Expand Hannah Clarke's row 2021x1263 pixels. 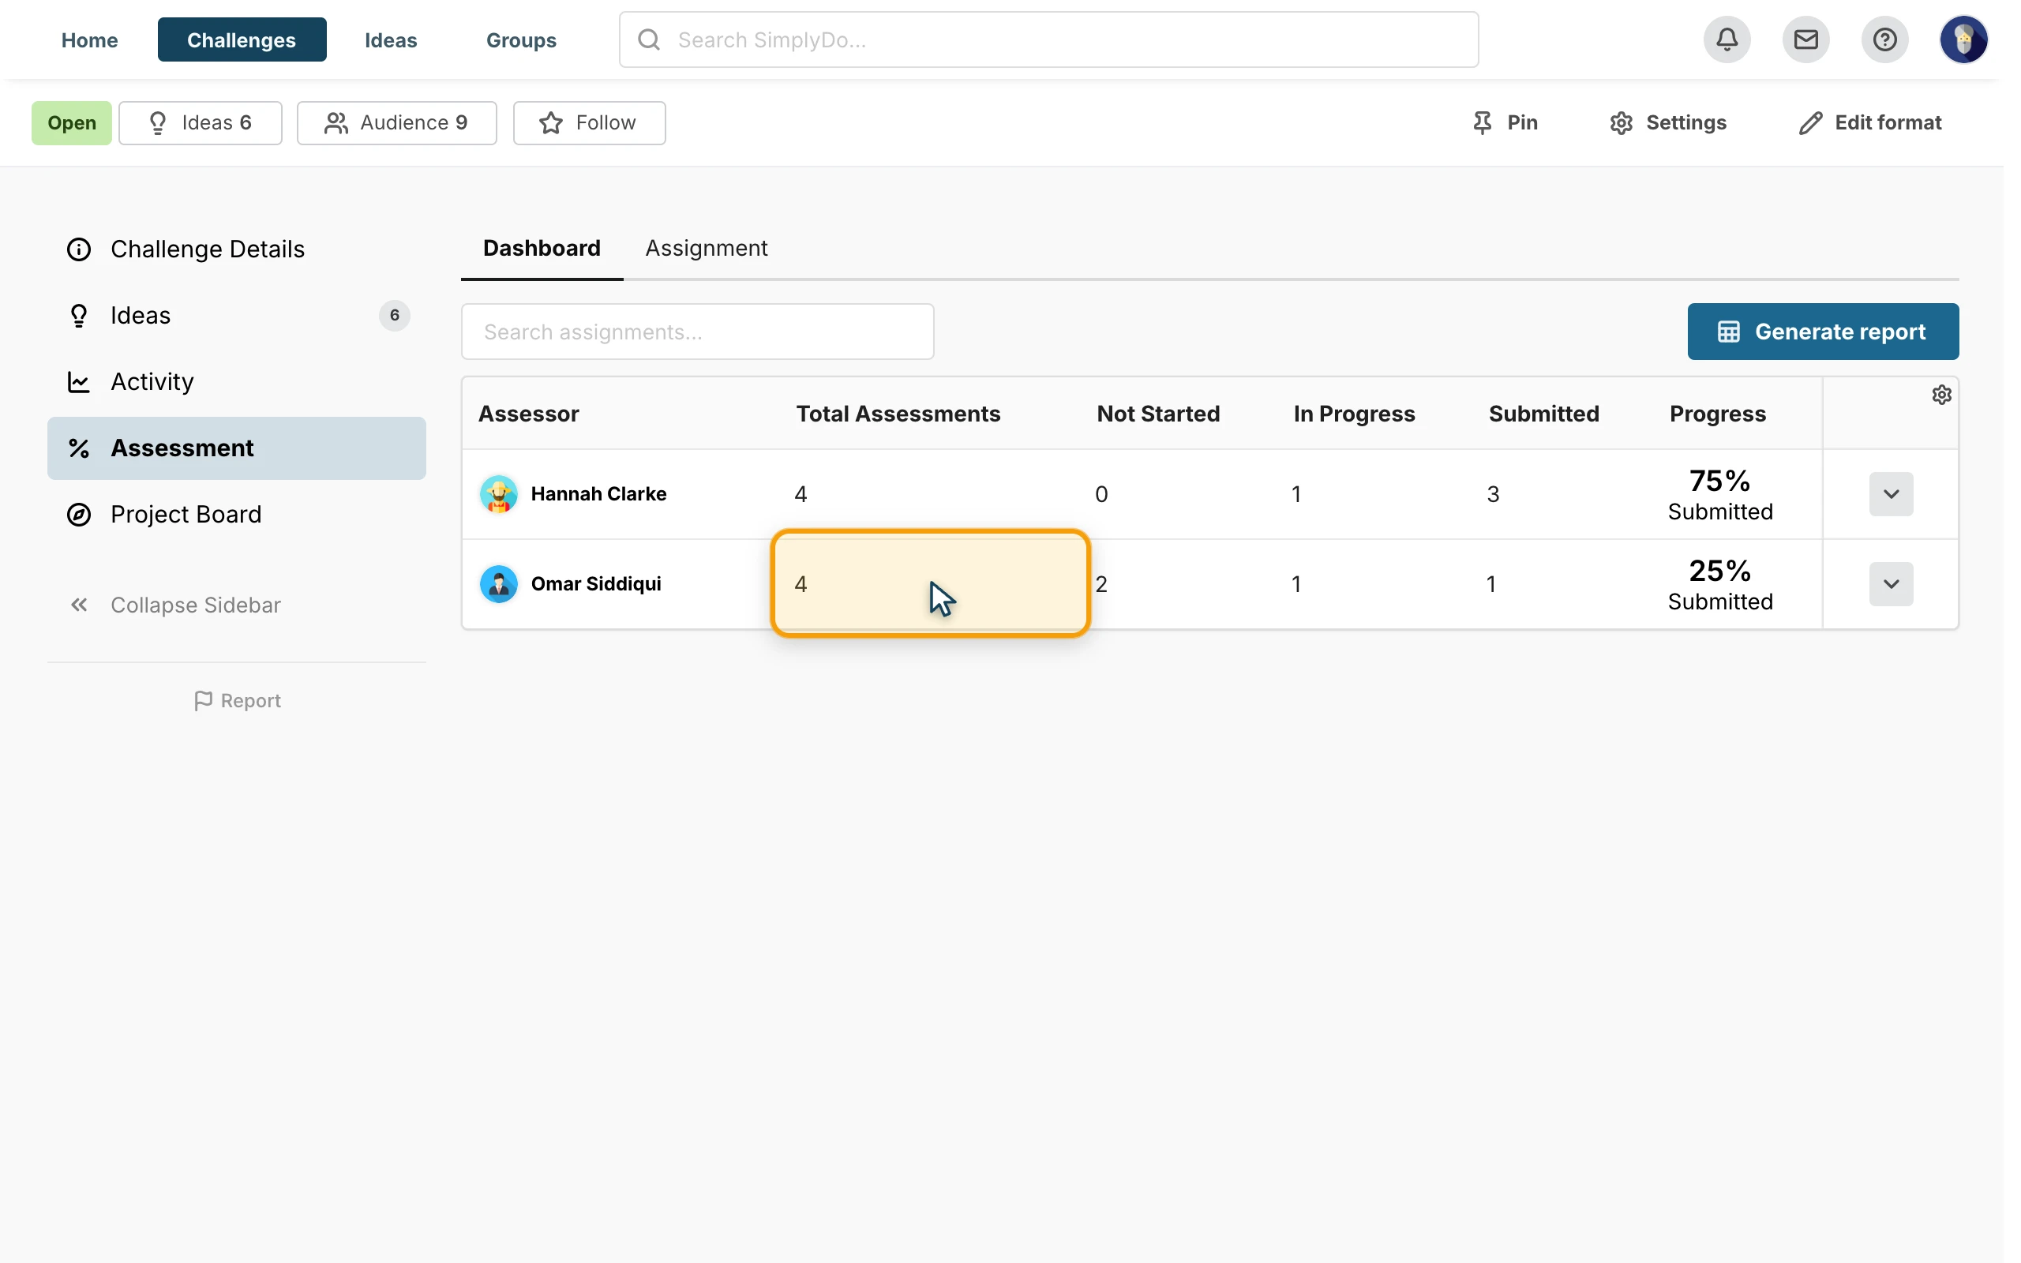point(1891,493)
